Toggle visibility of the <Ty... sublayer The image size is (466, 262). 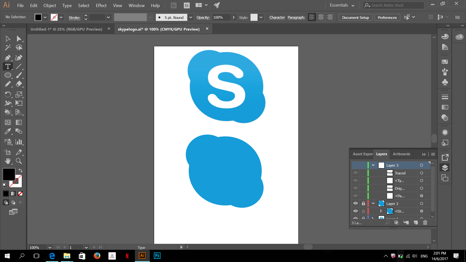pyautogui.click(x=356, y=180)
